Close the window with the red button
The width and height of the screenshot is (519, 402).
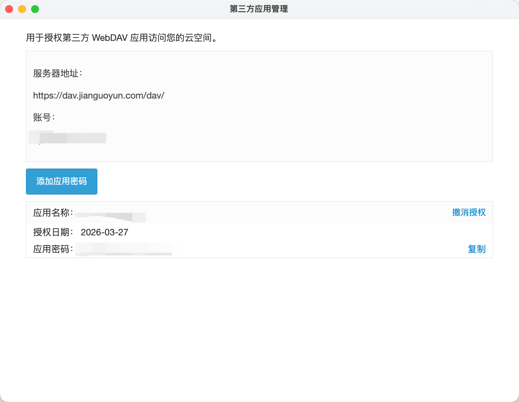[x=9, y=9]
